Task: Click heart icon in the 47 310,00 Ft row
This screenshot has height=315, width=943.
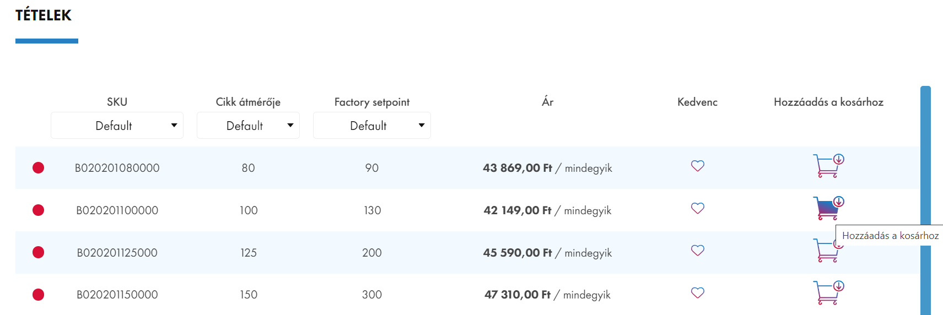Action: click(x=698, y=292)
